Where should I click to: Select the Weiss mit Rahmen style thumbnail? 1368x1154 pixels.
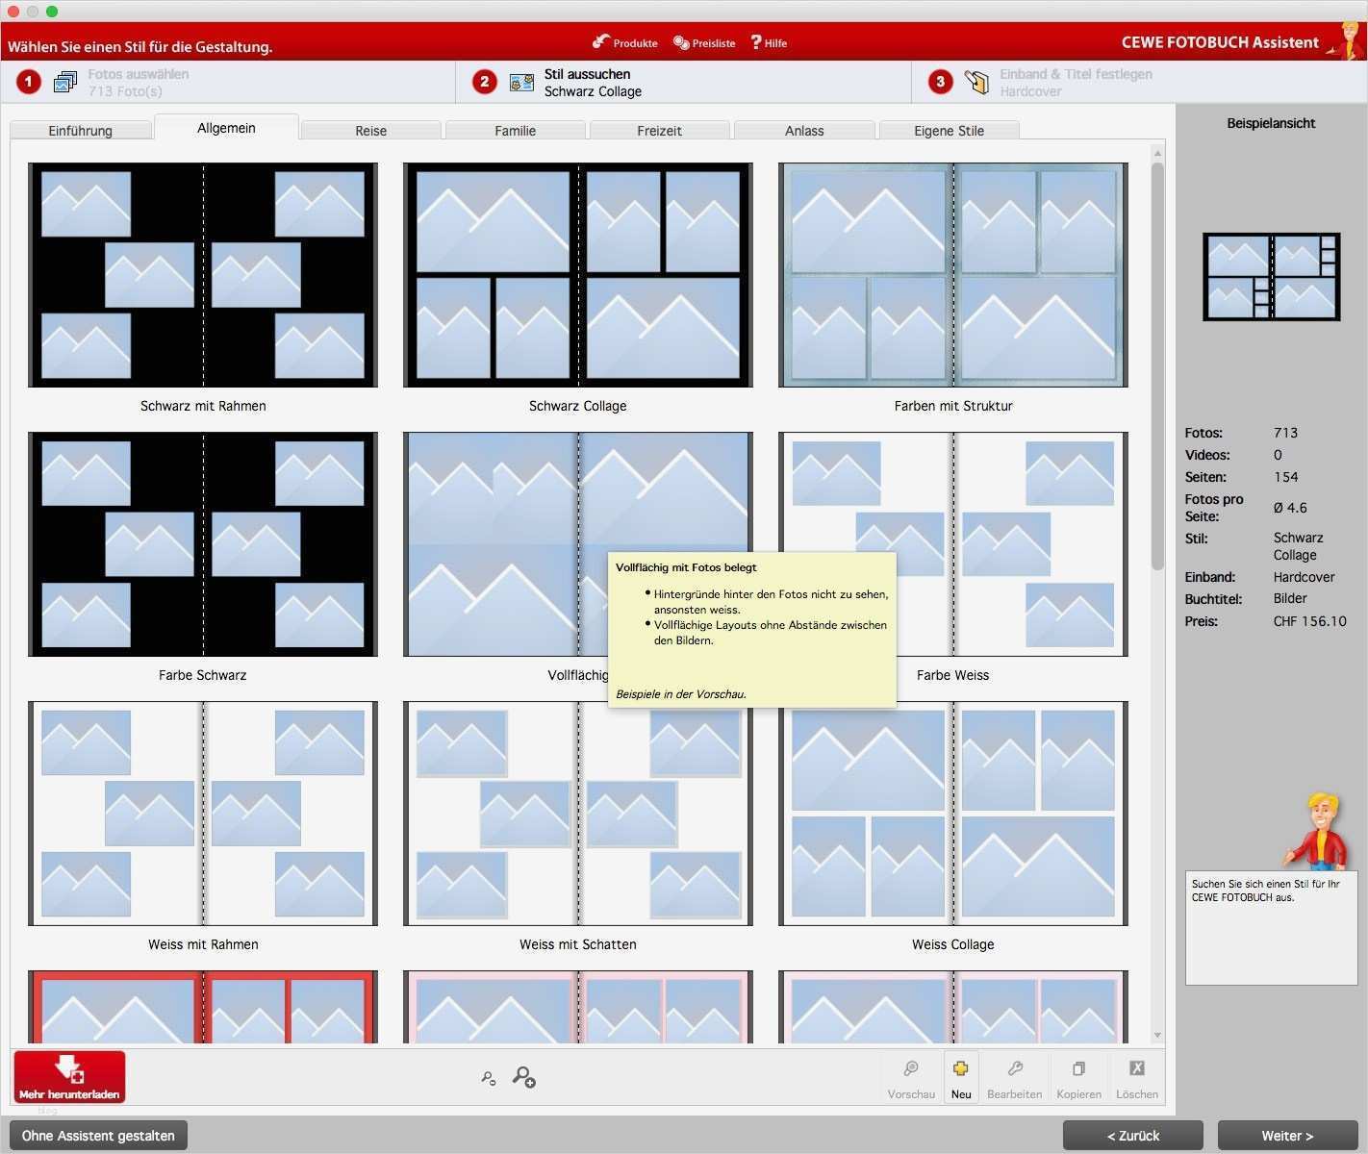point(203,814)
